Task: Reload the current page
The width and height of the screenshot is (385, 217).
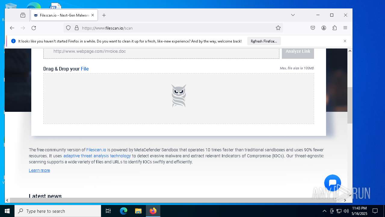Action: (x=34, y=28)
